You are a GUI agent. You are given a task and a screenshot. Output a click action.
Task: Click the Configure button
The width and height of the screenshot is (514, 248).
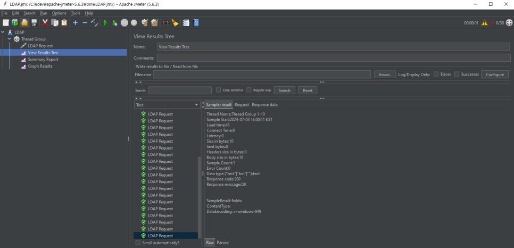click(495, 75)
